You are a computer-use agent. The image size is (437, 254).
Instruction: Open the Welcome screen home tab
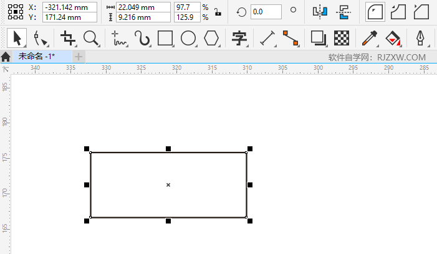coord(6,57)
